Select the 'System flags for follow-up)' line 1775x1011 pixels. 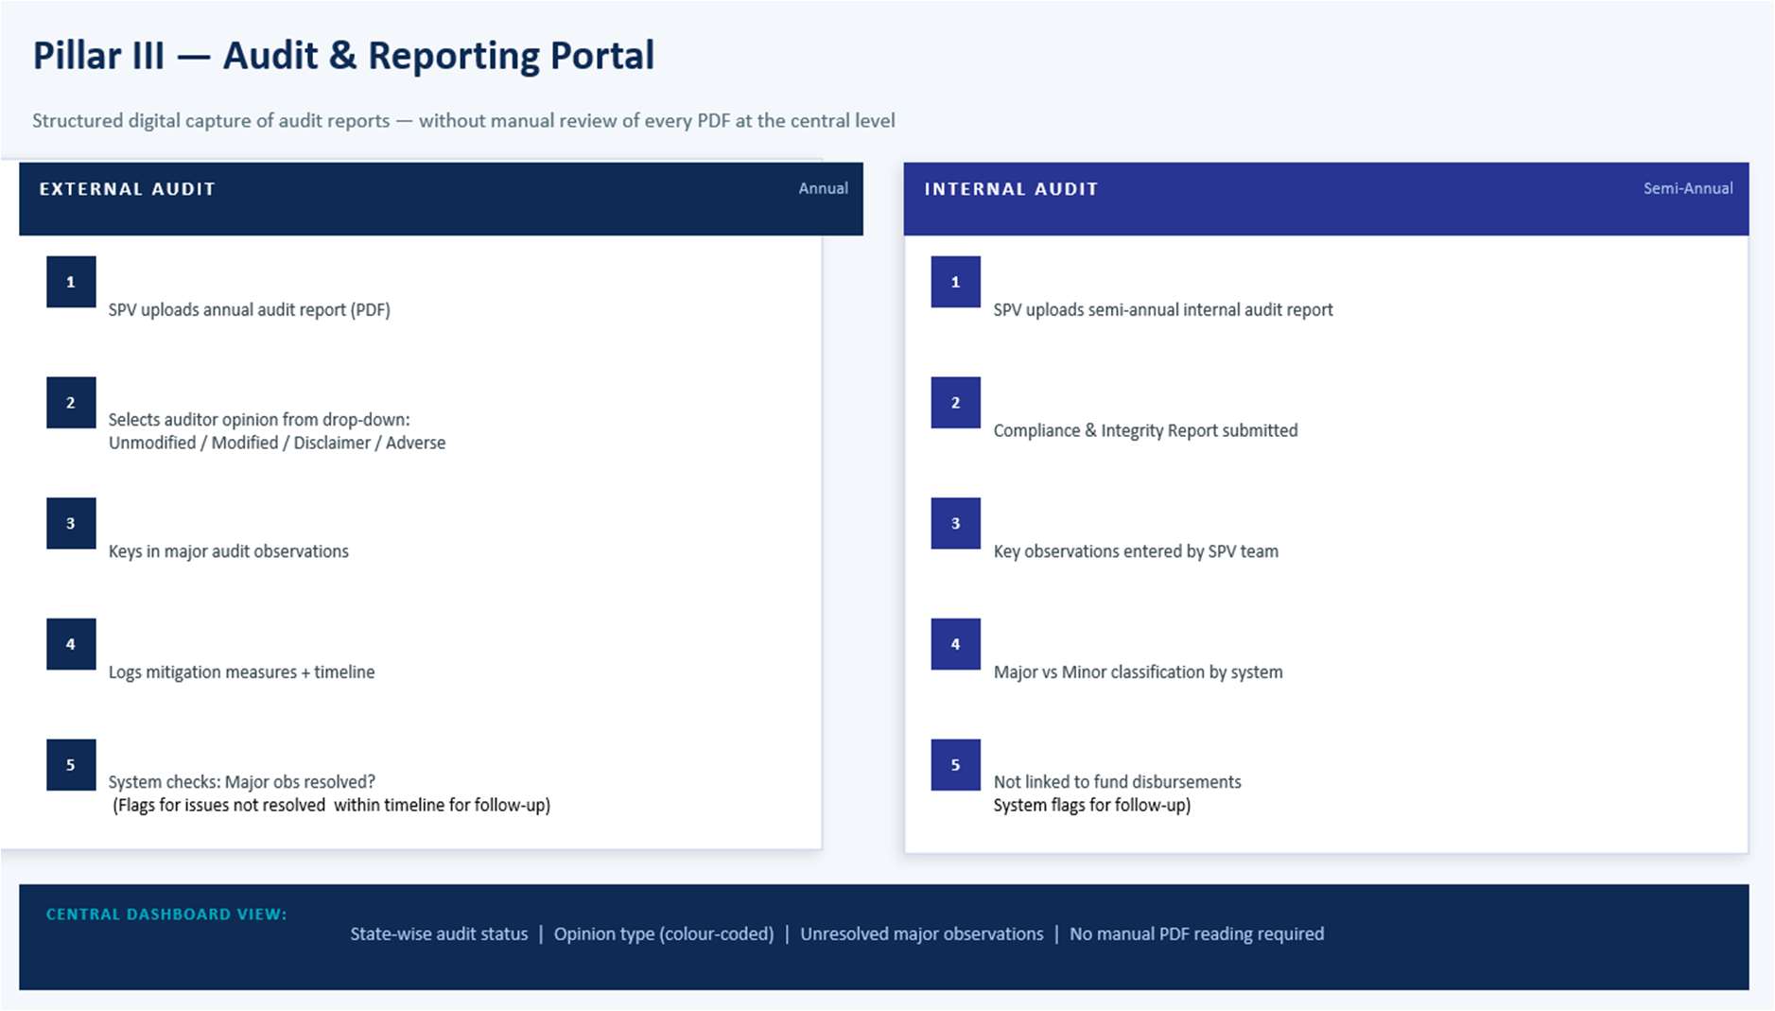[1091, 806]
